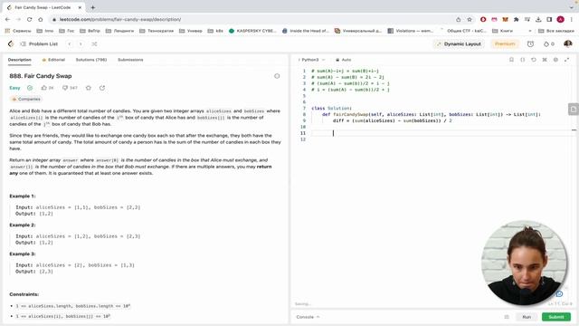Open a new browser tab
This screenshot has width=579, height=326.
[x=92, y=7]
